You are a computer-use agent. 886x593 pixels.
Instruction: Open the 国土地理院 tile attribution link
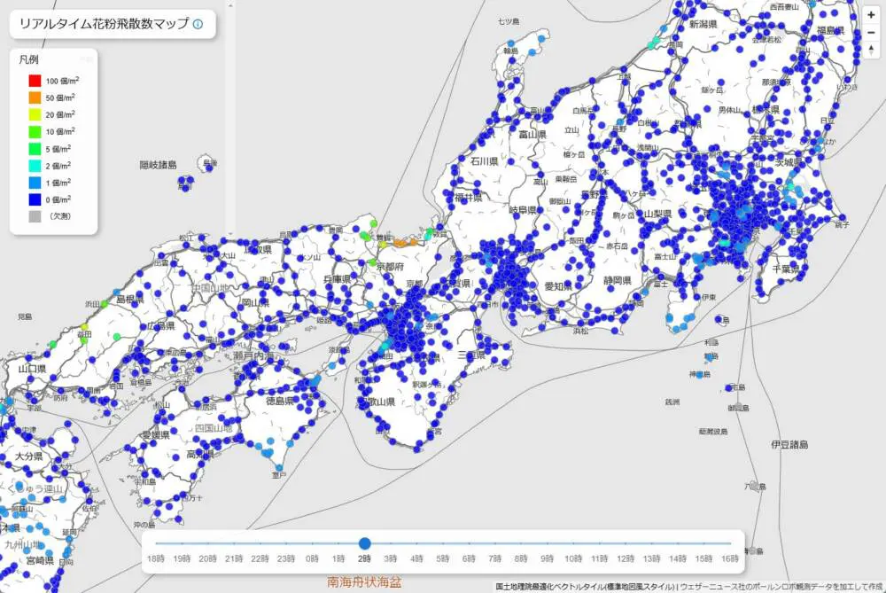coord(586,587)
